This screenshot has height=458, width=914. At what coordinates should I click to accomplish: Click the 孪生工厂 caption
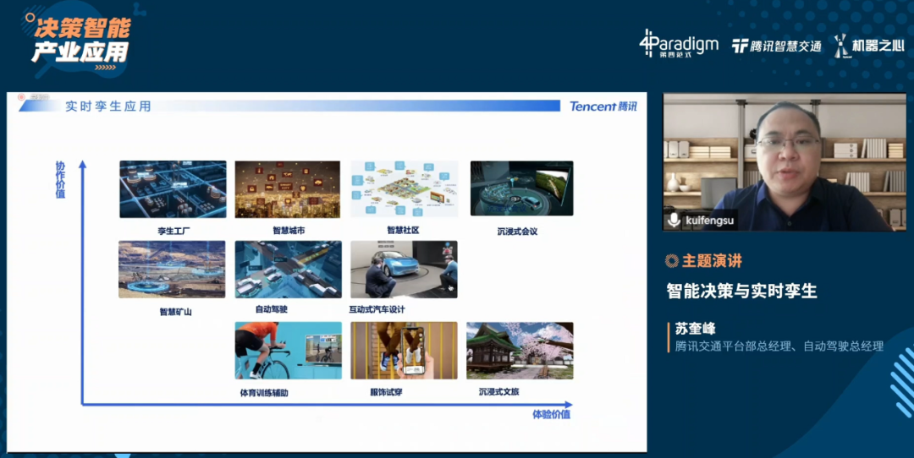173,231
